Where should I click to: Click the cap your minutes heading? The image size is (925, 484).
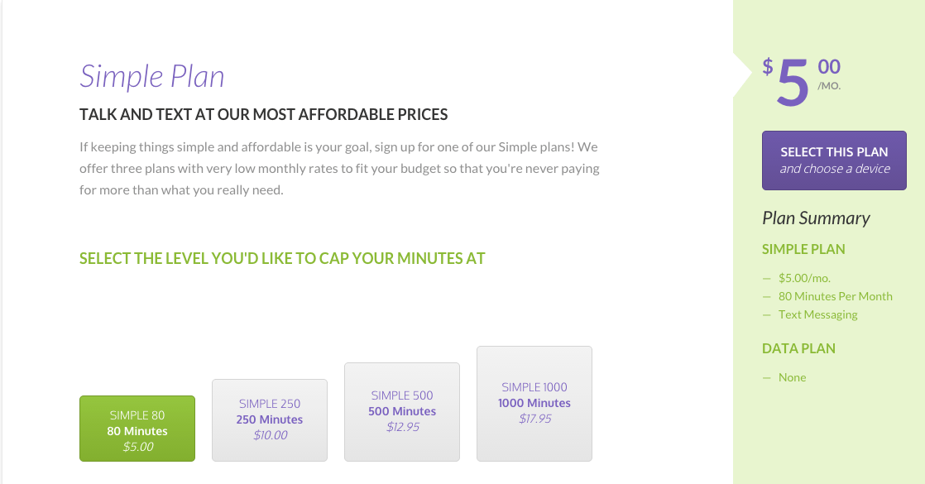(282, 258)
